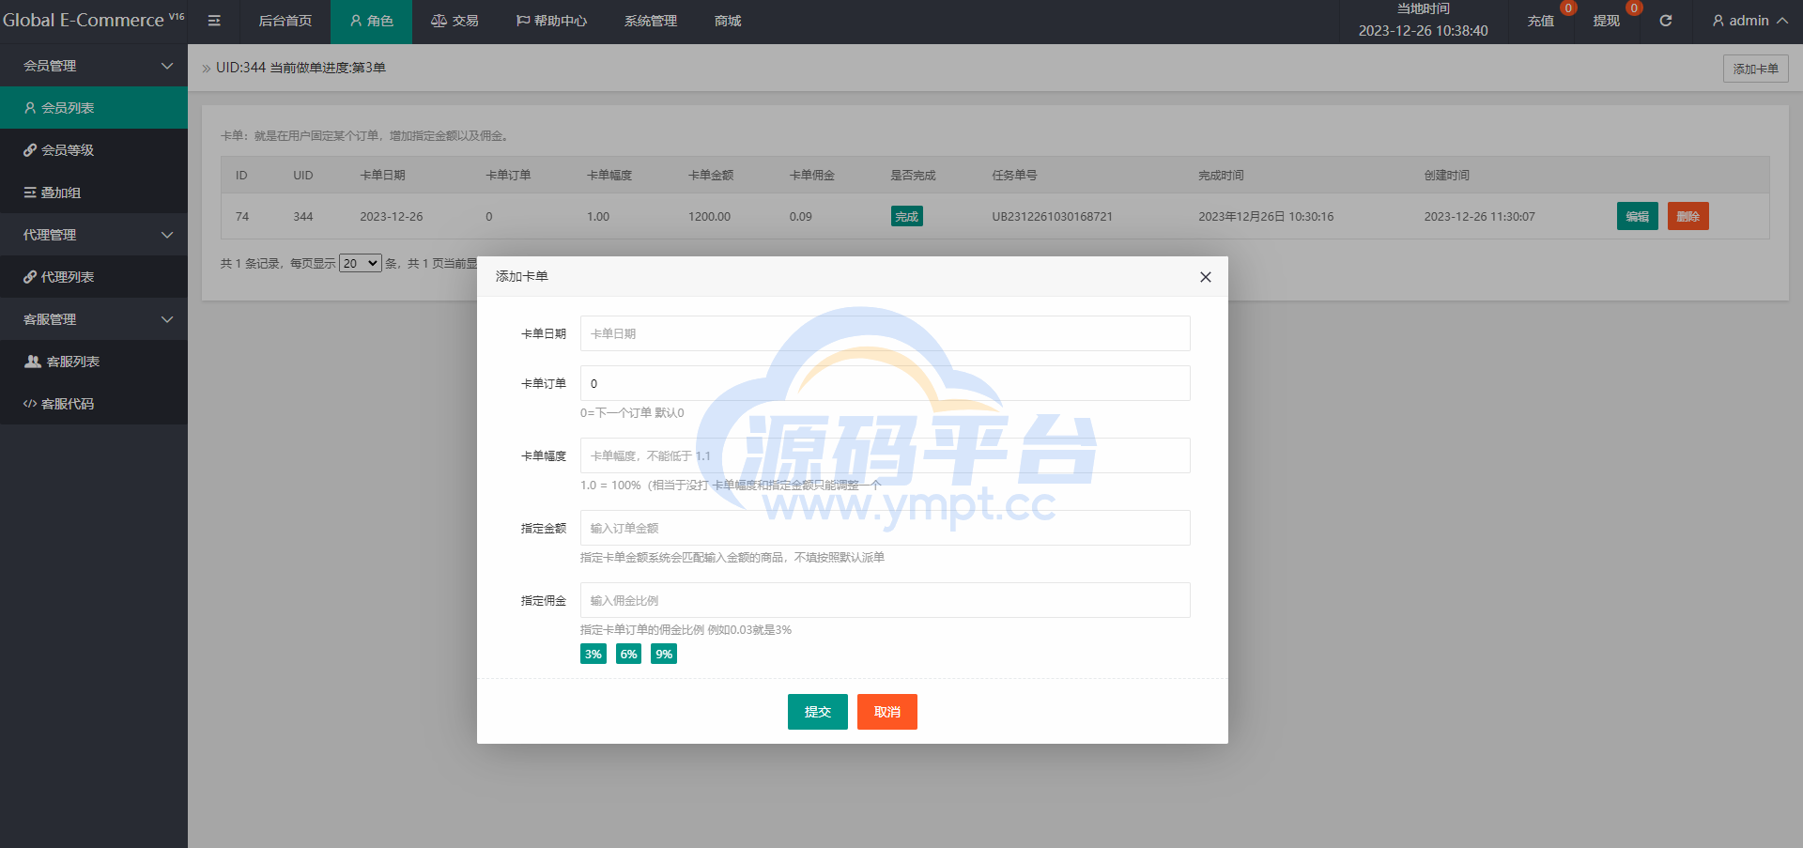
Task: Click the 完成时间 column header
Action: (1221, 176)
